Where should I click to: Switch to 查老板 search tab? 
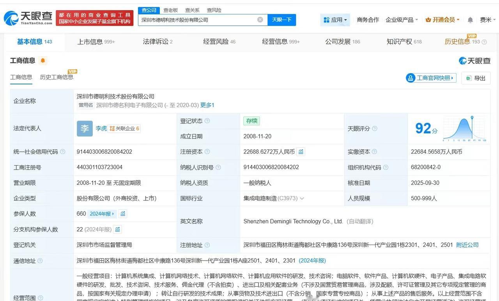point(170,10)
